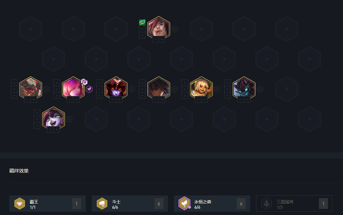Select the Lulu champion portrait
The height and width of the screenshot is (215, 343).
[x=54, y=118]
